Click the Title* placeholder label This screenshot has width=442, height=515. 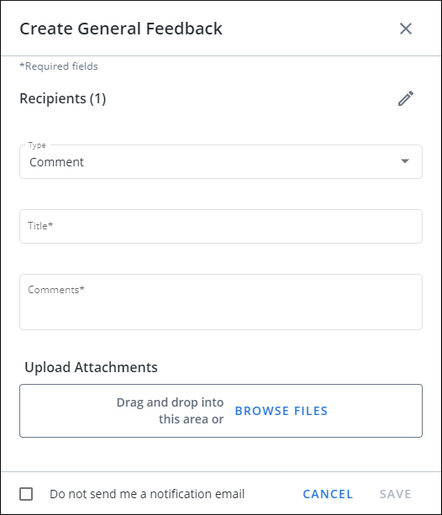pos(40,226)
